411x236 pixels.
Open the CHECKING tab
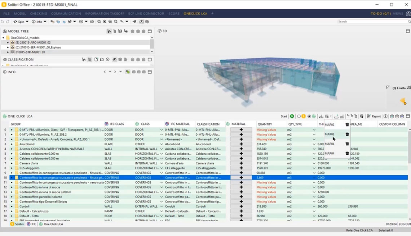click(39, 13)
